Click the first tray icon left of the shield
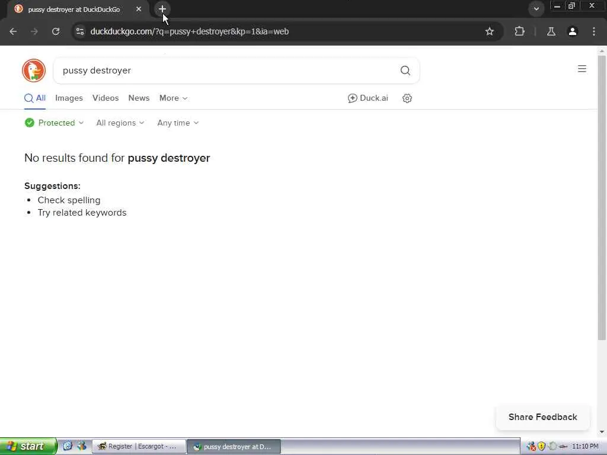This screenshot has height=455, width=607. pyautogui.click(x=532, y=447)
